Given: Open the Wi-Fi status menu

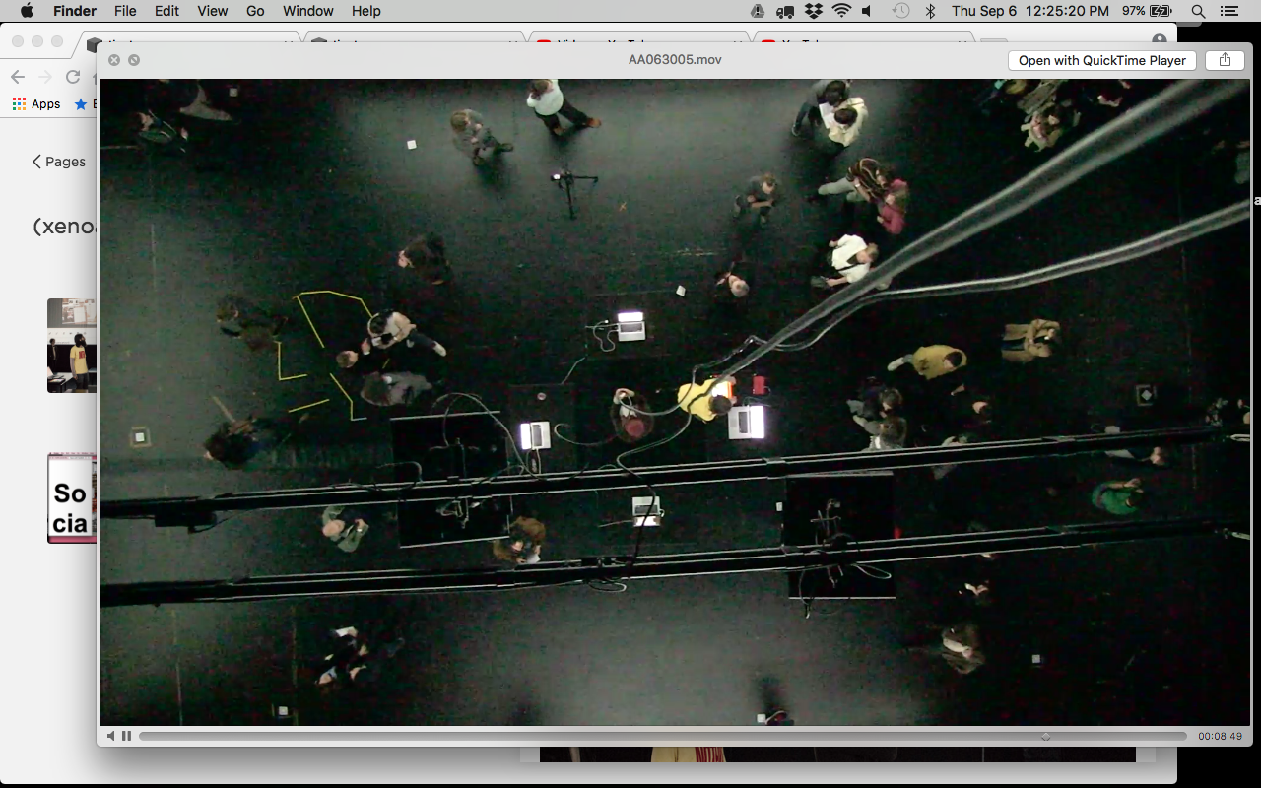Looking at the screenshot, I should click(x=840, y=11).
